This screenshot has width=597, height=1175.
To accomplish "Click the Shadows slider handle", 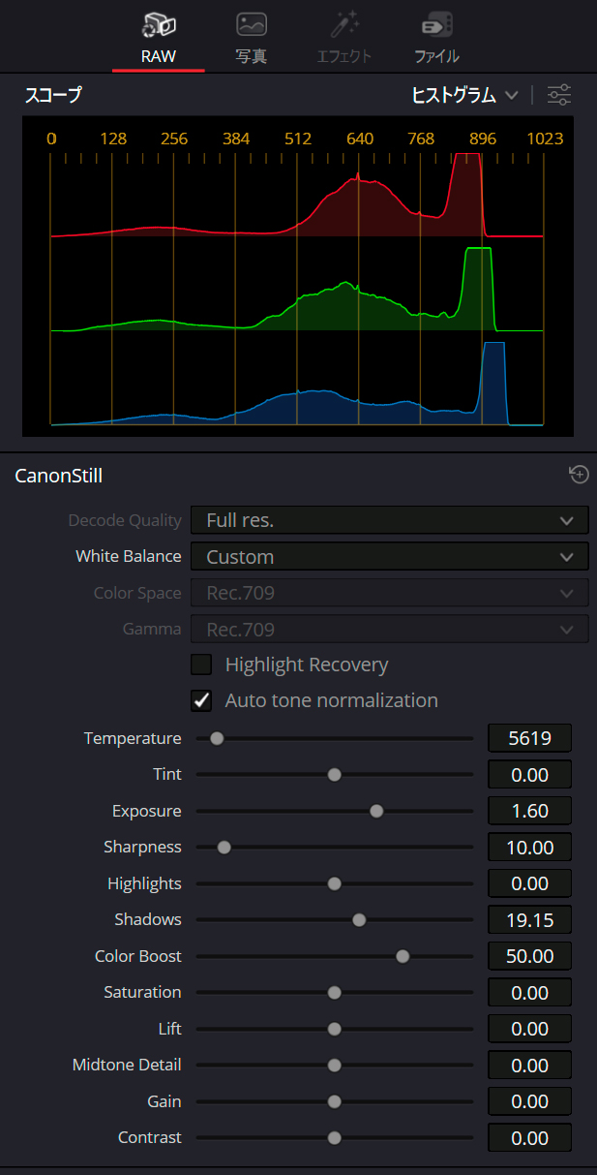I will [359, 919].
